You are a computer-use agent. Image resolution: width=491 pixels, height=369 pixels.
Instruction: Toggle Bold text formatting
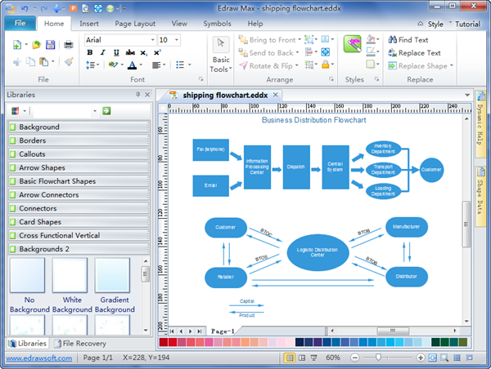click(90, 52)
